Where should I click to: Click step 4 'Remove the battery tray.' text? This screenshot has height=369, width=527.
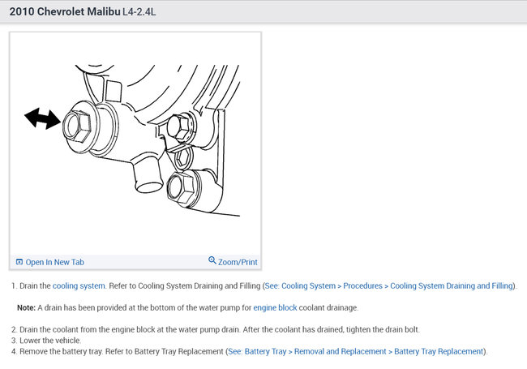[x=61, y=351]
